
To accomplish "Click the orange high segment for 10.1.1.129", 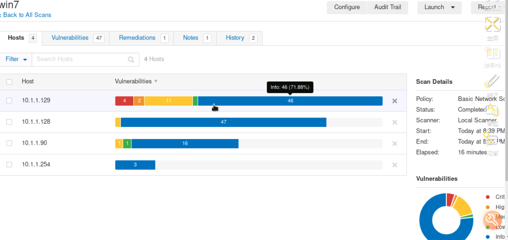I will [139, 101].
